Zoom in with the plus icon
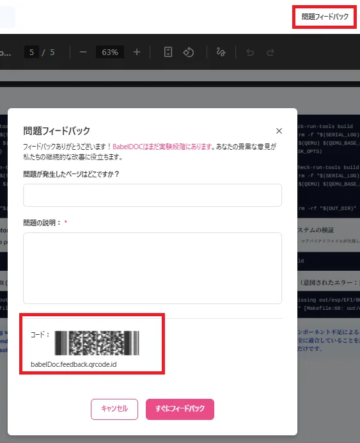Screen dimensions: 360x443 [x=137, y=52]
